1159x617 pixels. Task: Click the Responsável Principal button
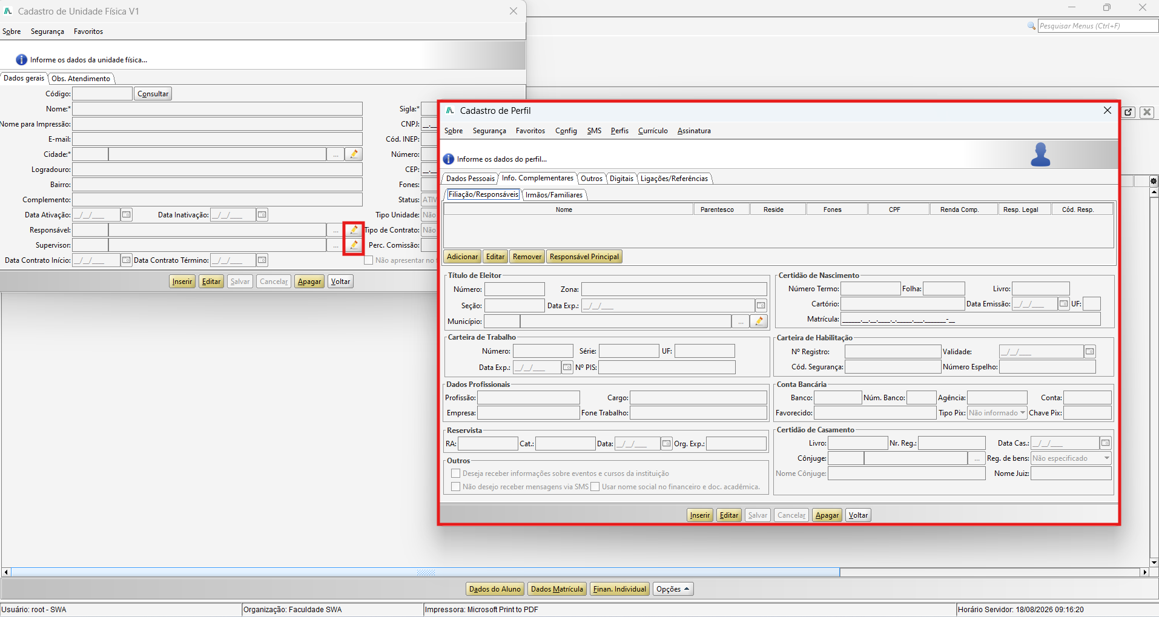click(x=584, y=257)
